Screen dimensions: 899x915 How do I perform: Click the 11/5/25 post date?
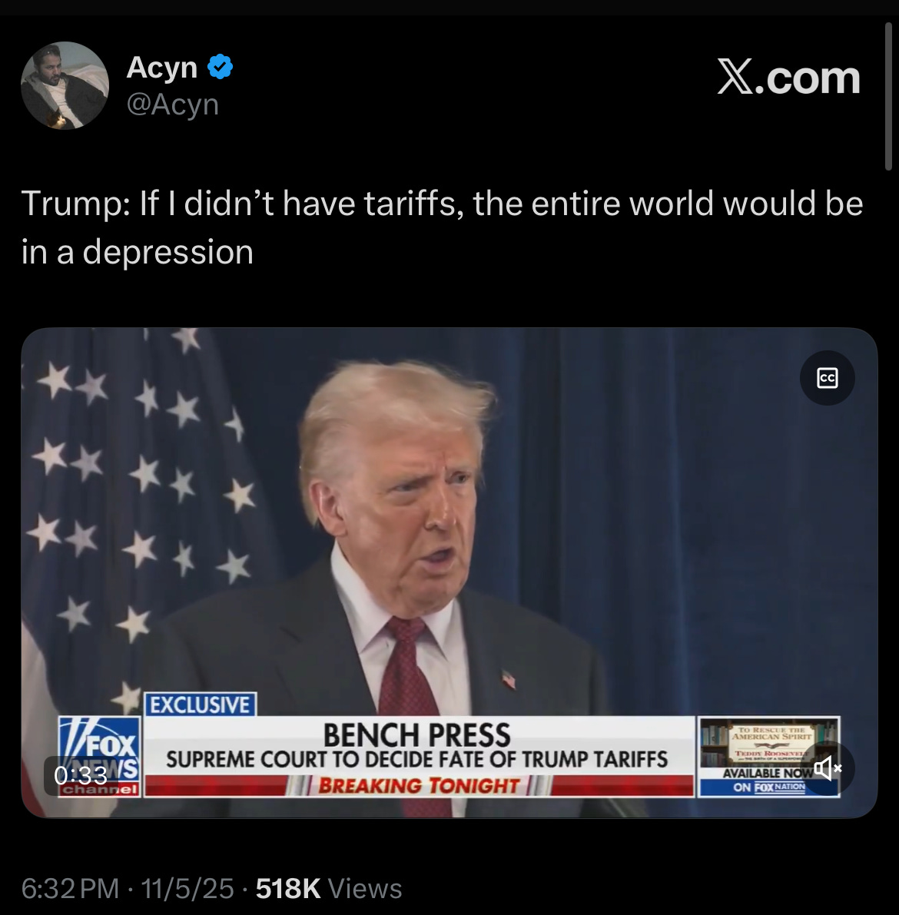[x=187, y=889]
